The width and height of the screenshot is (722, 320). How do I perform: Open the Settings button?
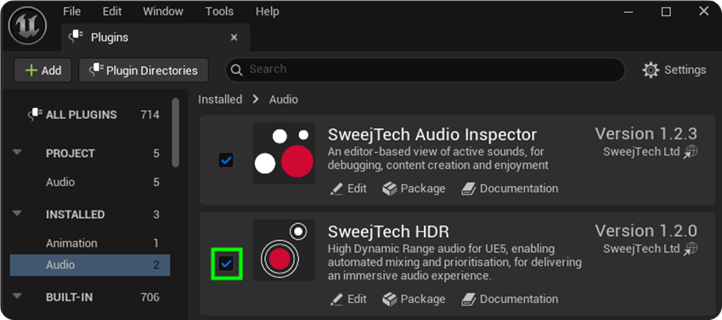[674, 70]
